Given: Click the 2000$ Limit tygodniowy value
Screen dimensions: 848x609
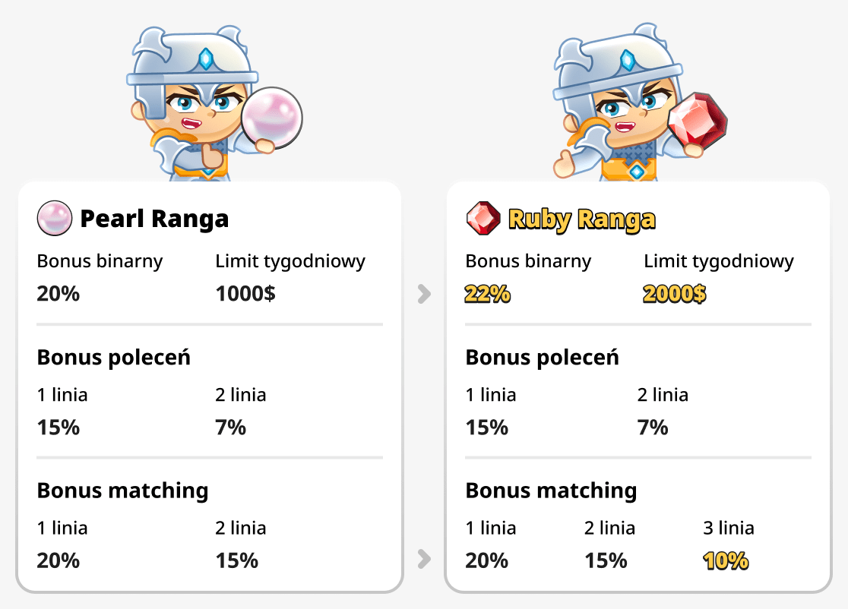Looking at the screenshot, I should tap(673, 294).
